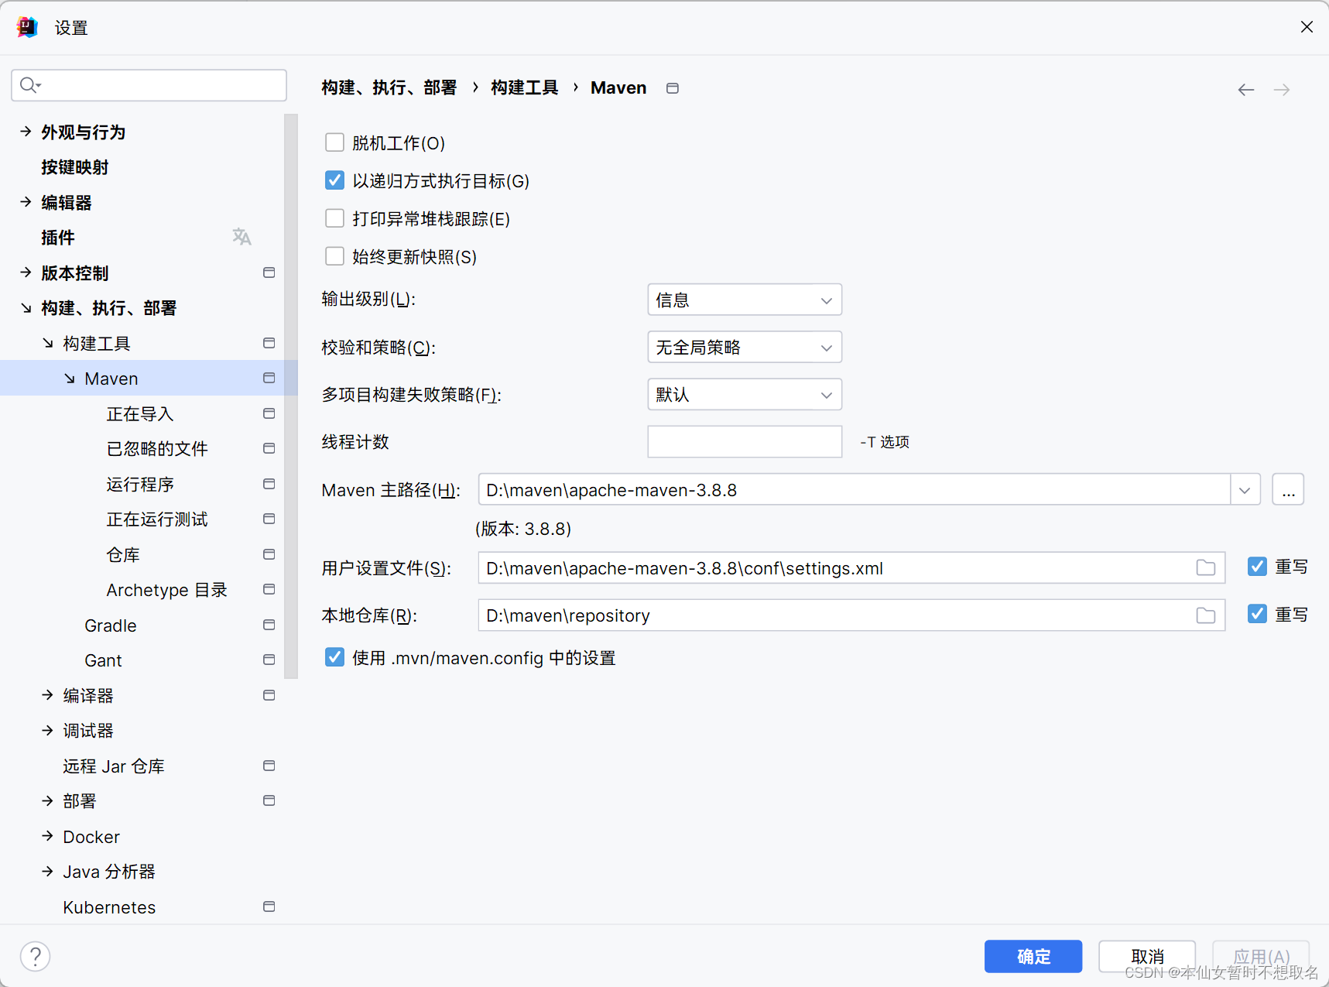This screenshot has height=987, width=1329.
Task: Expand the 外观与行为 tree node
Action: tap(26, 132)
